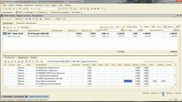This screenshot has width=182, height=102.
Task: Add a product row with green plus
Action: tap(5, 27)
